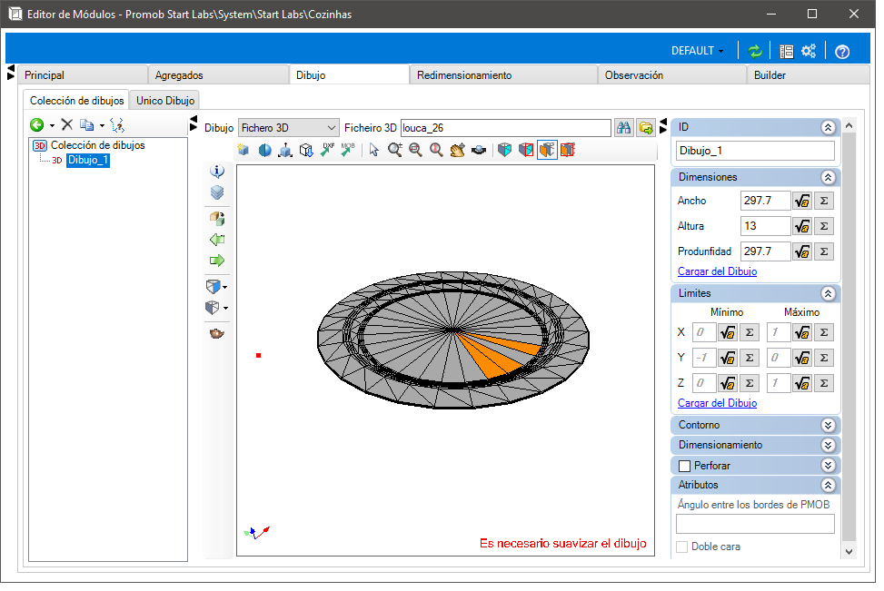Open formula editor for Produnfidad
Image resolution: width=884 pixels, height=591 pixels.
click(801, 251)
